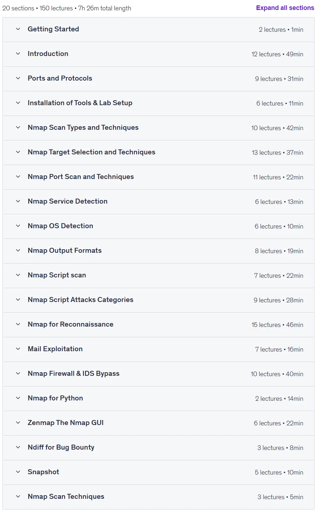The image size is (317, 512).
Task: Click the Nmap Script scan section title
Action: [x=57, y=275]
